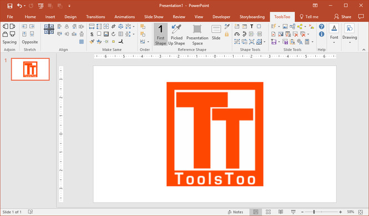Click the balance scales icon in Make Same
The width and height of the screenshot is (369, 216).
[x=121, y=27]
